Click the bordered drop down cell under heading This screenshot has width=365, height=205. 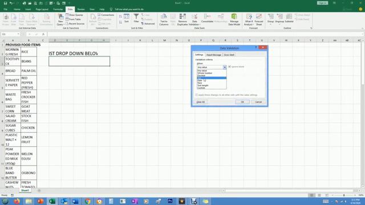click(x=79, y=61)
